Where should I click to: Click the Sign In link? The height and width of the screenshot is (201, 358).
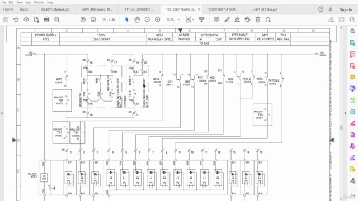pyautogui.click(x=346, y=9)
